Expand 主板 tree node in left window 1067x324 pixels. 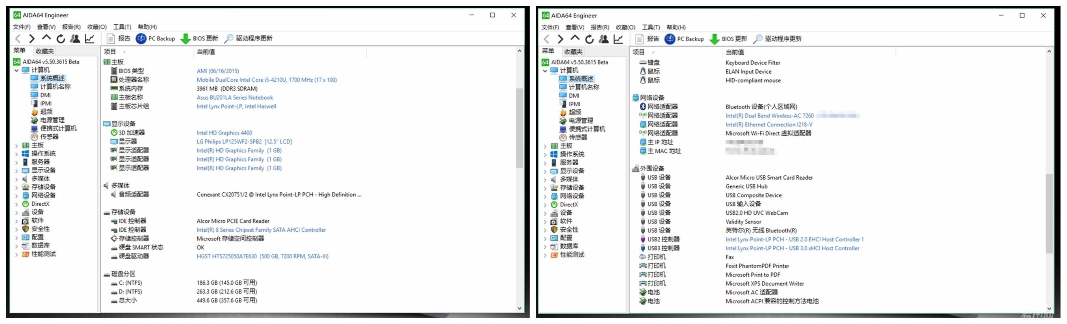tap(17, 146)
